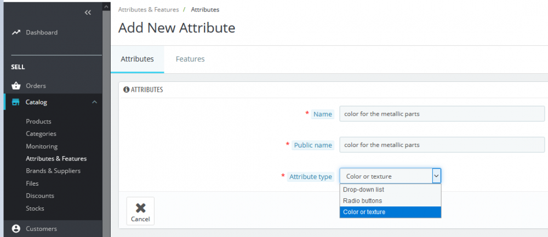Open the Attribute type dropdown arrow

click(x=436, y=176)
